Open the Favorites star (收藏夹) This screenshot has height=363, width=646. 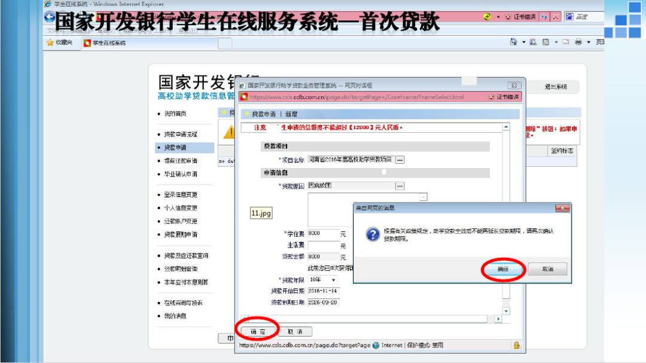tap(60, 42)
